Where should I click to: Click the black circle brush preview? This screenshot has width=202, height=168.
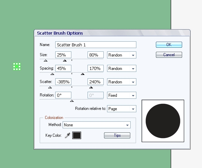163,121
